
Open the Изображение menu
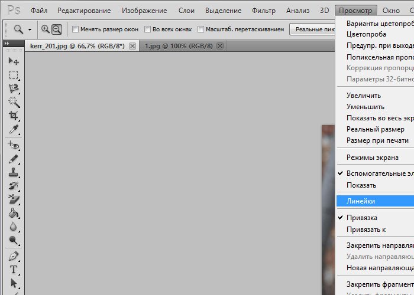(x=144, y=11)
